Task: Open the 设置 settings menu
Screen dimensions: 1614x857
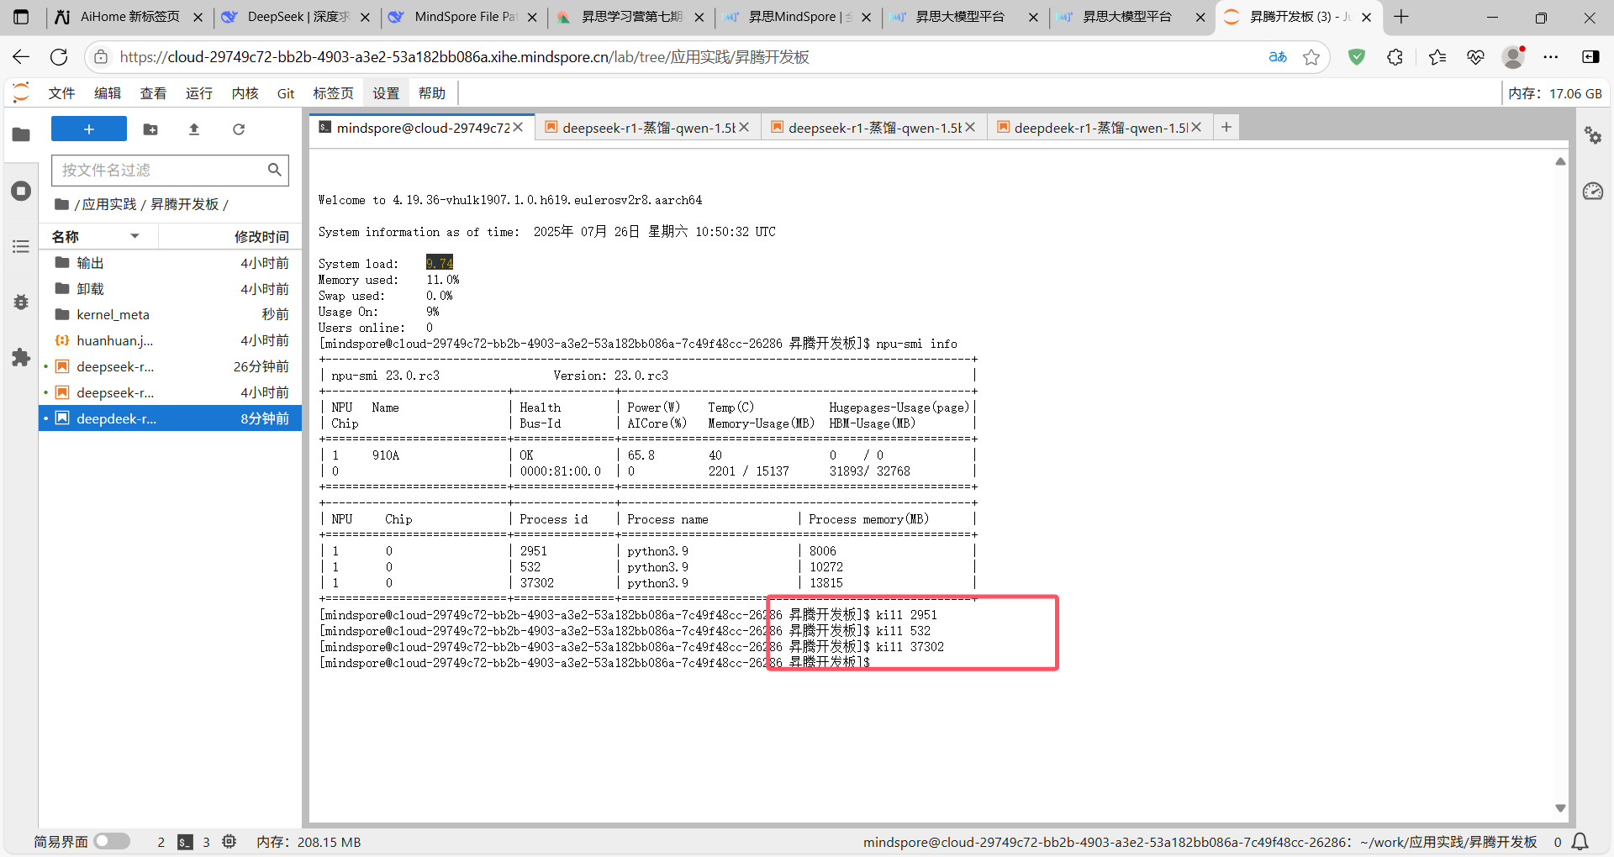Action: (x=386, y=93)
